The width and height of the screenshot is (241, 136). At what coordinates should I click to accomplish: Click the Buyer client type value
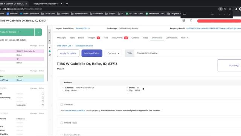click(19, 80)
